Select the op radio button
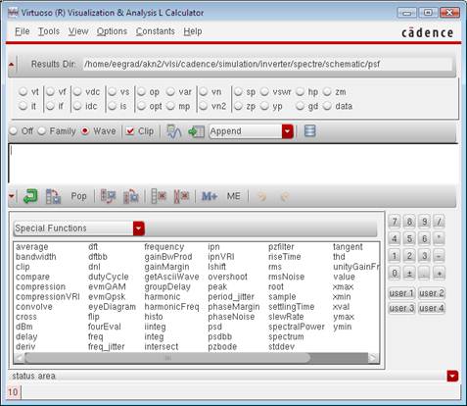Viewport: 467px width, 406px height. (141, 92)
